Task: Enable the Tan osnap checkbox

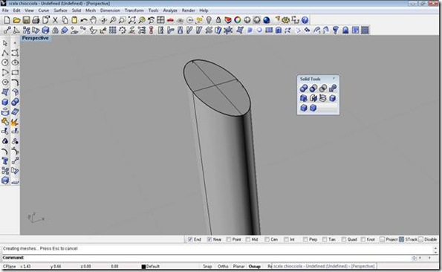Action: tap(325, 239)
